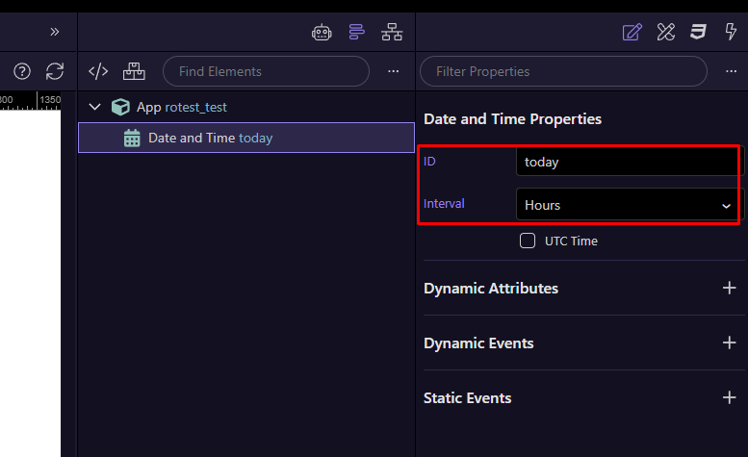Click the Filter Properties search field
The width and height of the screenshot is (748, 457).
pyautogui.click(x=563, y=71)
